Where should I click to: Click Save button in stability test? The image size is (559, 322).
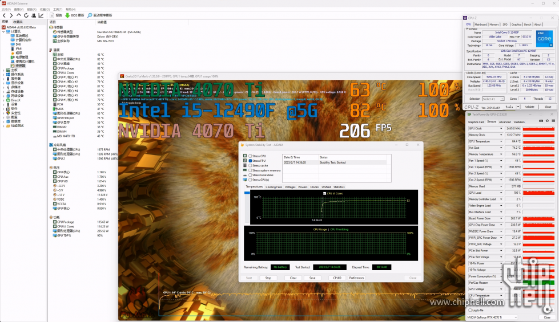pyautogui.click(x=312, y=278)
